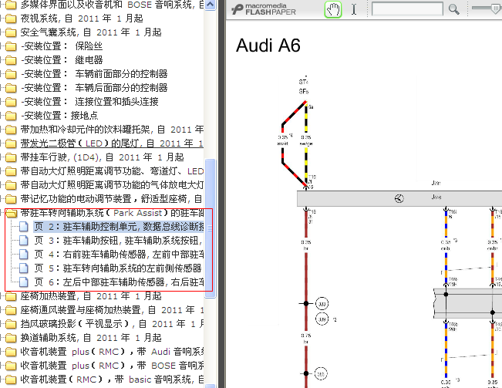Select 安装位置：保险丝 entry
Image resolution: width=502 pixels, height=388 pixels.
(x=62, y=46)
